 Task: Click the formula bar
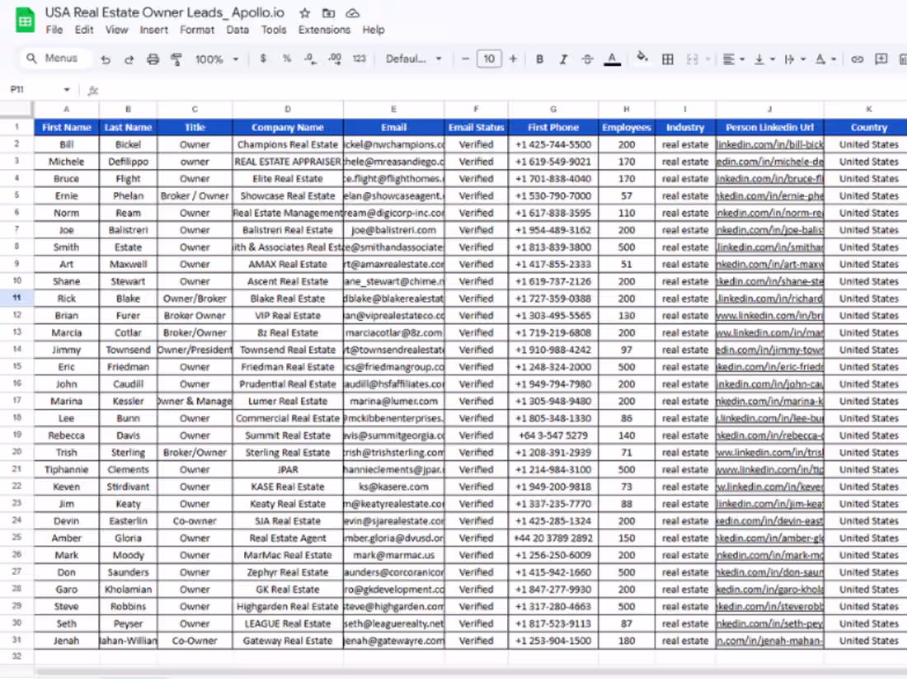coord(503,90)
